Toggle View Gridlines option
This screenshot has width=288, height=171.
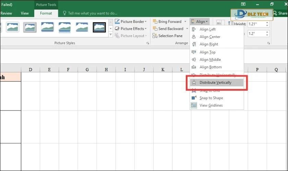211,105
